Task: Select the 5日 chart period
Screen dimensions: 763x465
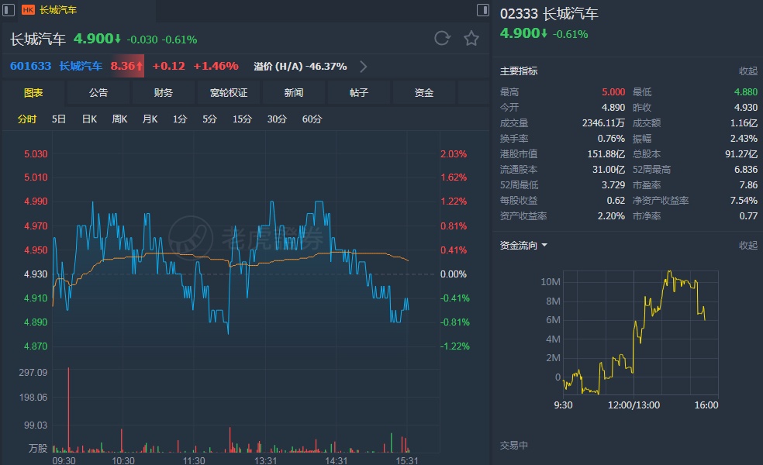Action: (x=59, y=119)
